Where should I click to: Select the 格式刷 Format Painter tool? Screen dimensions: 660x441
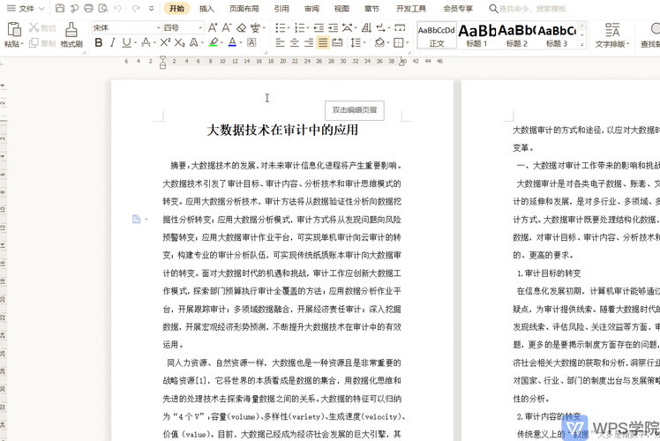pyautogui.click(x=71, y=35)
